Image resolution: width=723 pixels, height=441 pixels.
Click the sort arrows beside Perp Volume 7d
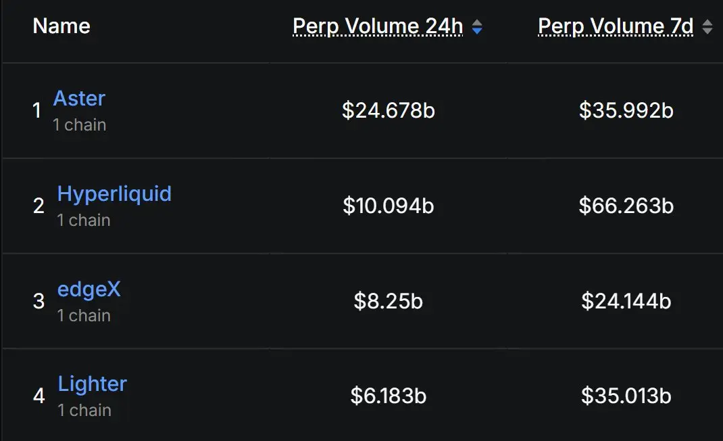click(x=707, y=27)
